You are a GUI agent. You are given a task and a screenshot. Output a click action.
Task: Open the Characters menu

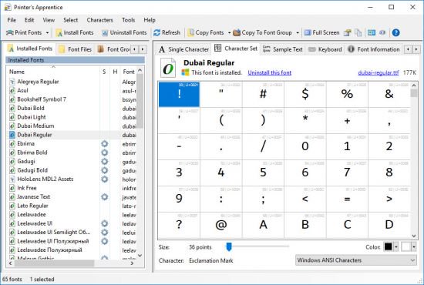(x=99, y=20)
